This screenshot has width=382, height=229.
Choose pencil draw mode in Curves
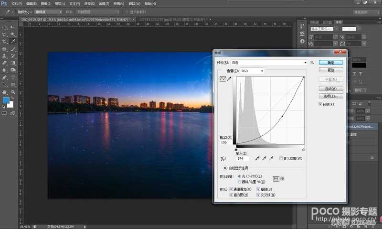point(229,79)
